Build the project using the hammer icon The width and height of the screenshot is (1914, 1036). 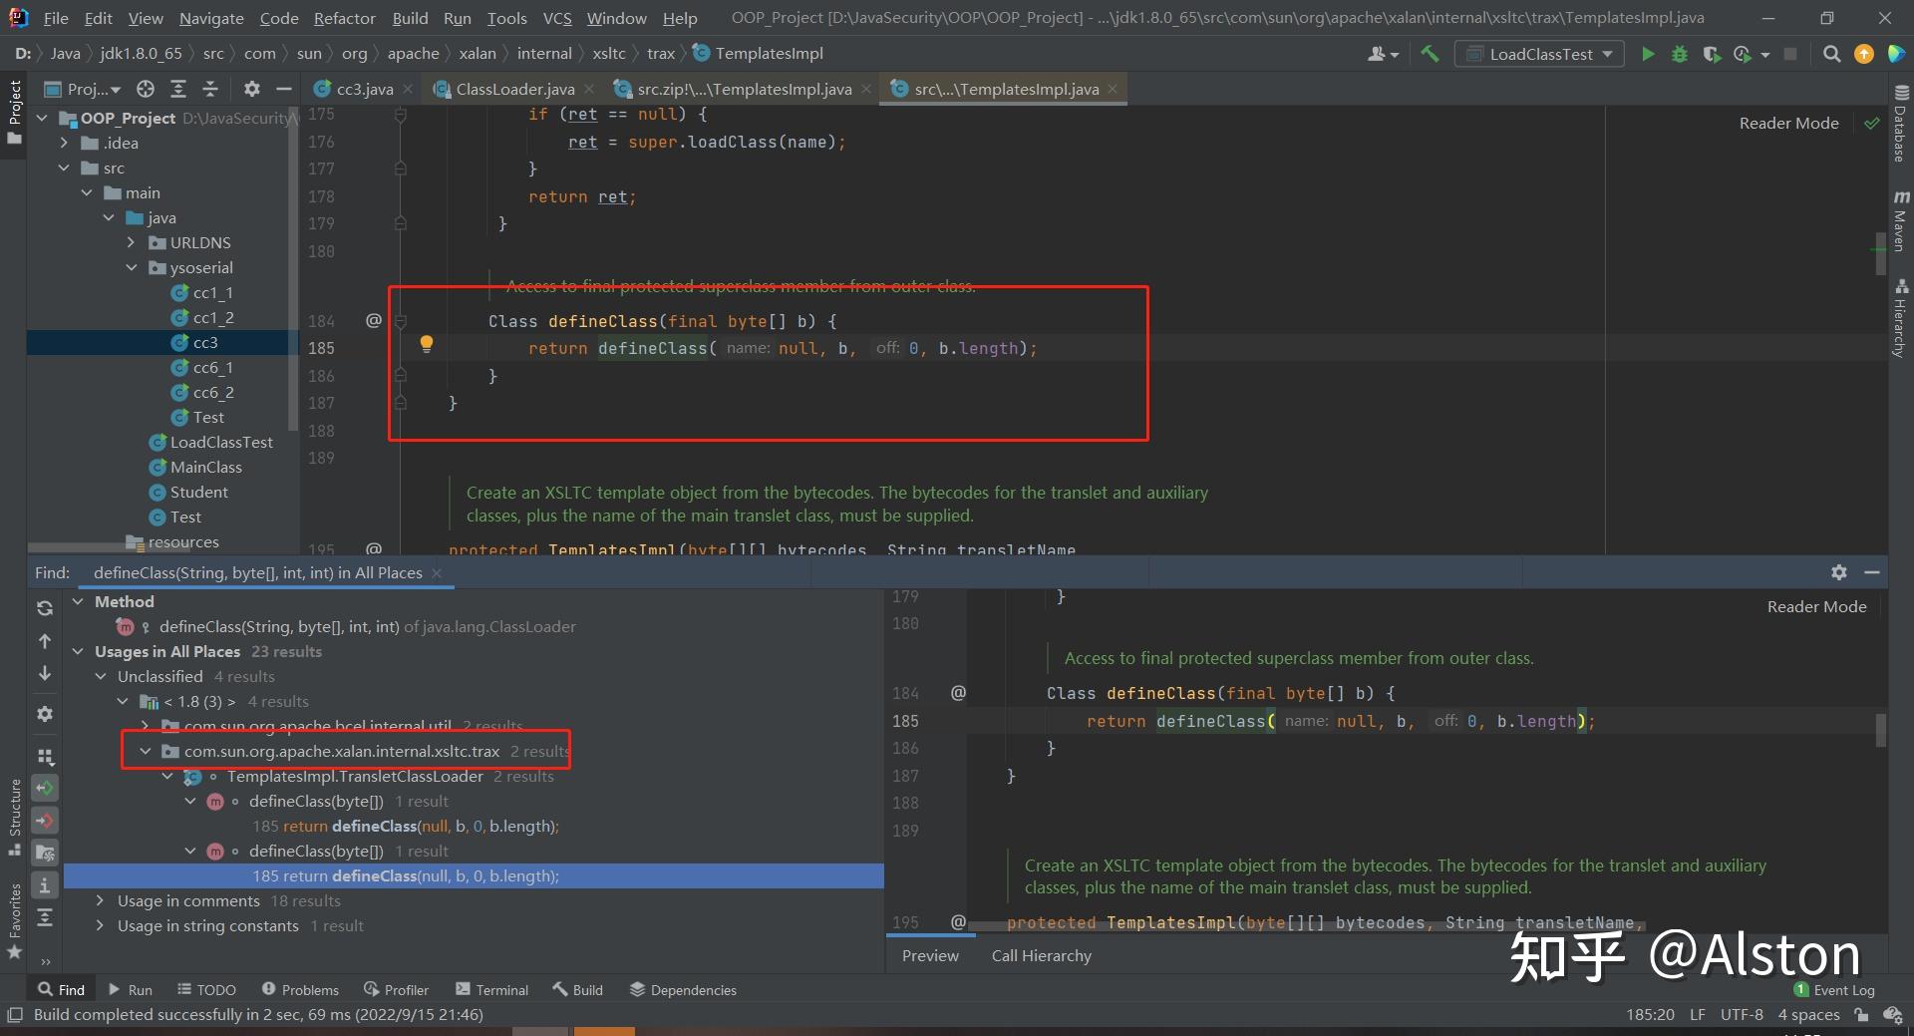tap(1430, 55)
